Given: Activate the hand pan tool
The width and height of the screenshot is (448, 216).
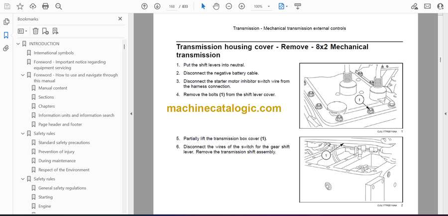Looking at the screenshot, I should click(217, 6).
